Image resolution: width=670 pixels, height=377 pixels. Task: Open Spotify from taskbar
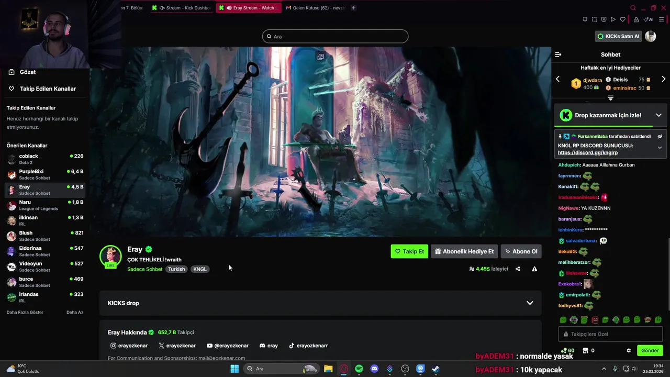click(x=359, y=369)
